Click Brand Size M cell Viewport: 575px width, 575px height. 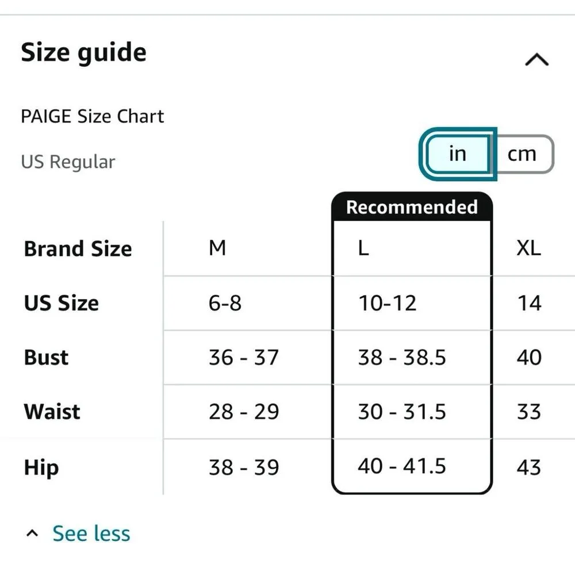coord(217,248)
